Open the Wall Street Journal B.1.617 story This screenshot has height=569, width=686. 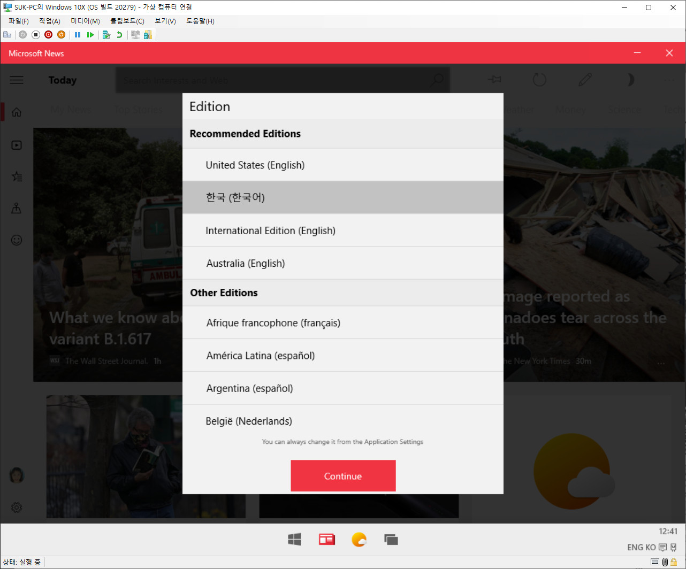click(108, 255)
